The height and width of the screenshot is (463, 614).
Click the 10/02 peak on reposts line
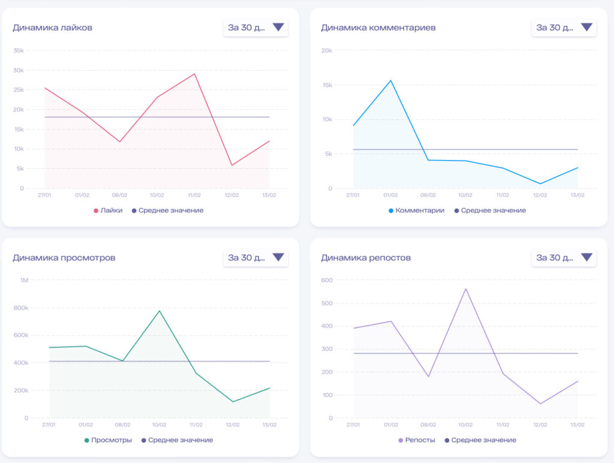(465, 289)
